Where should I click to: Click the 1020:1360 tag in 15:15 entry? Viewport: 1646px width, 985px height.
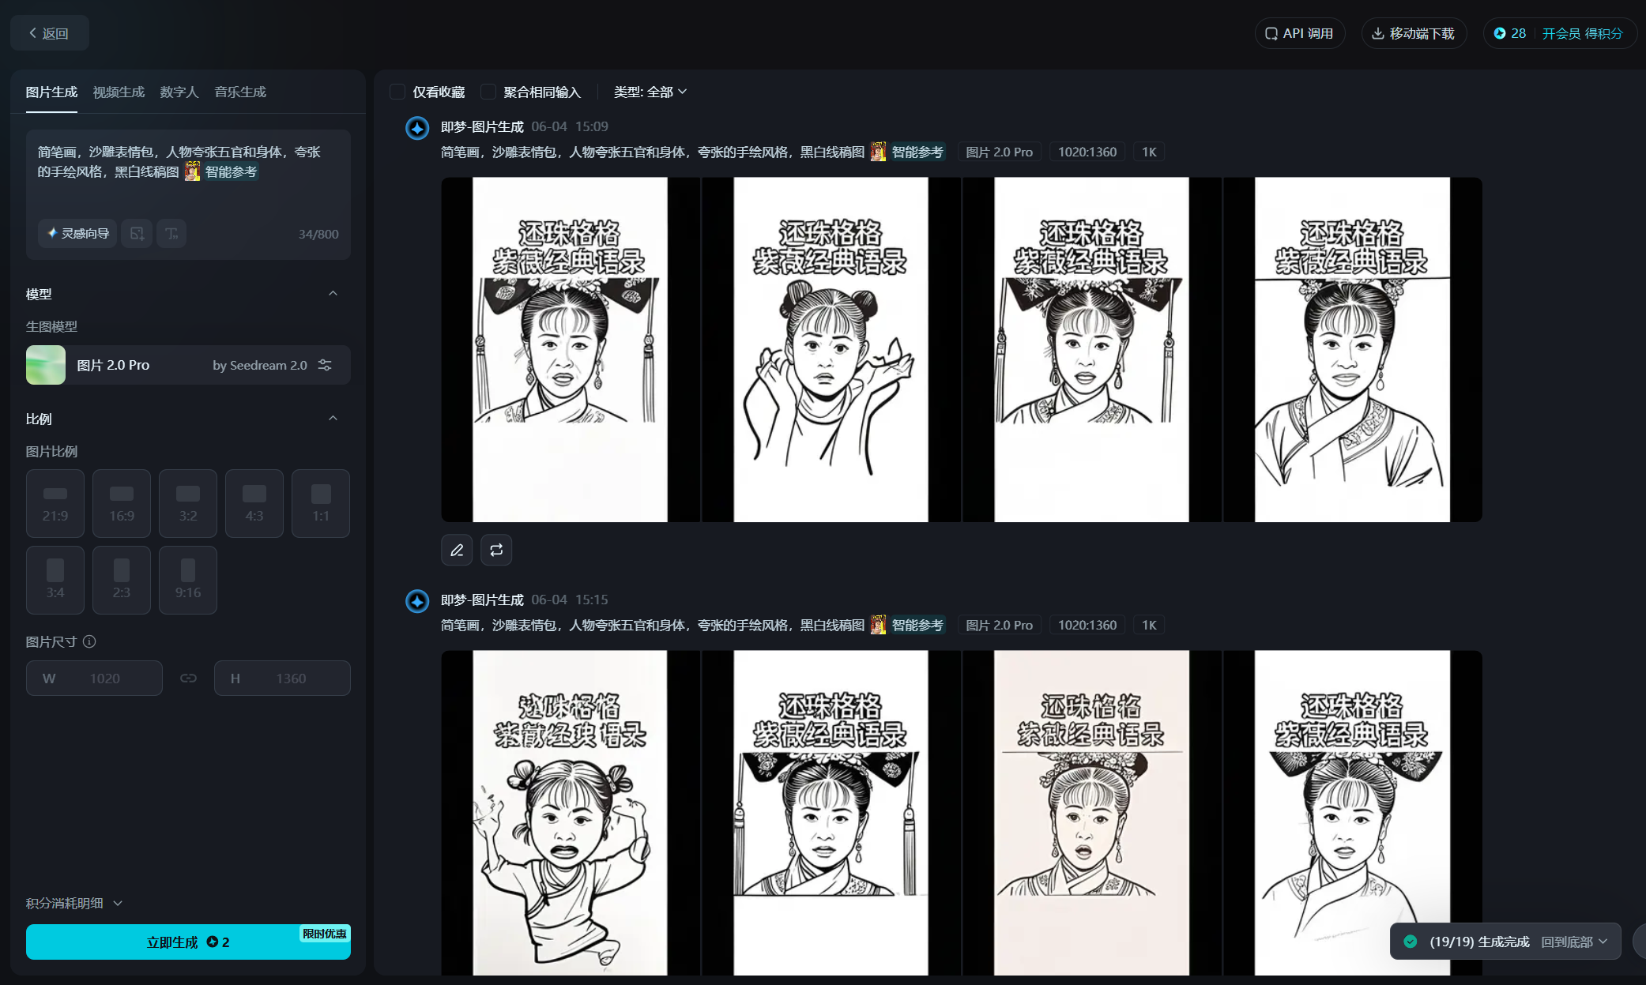coord(1087,625)
